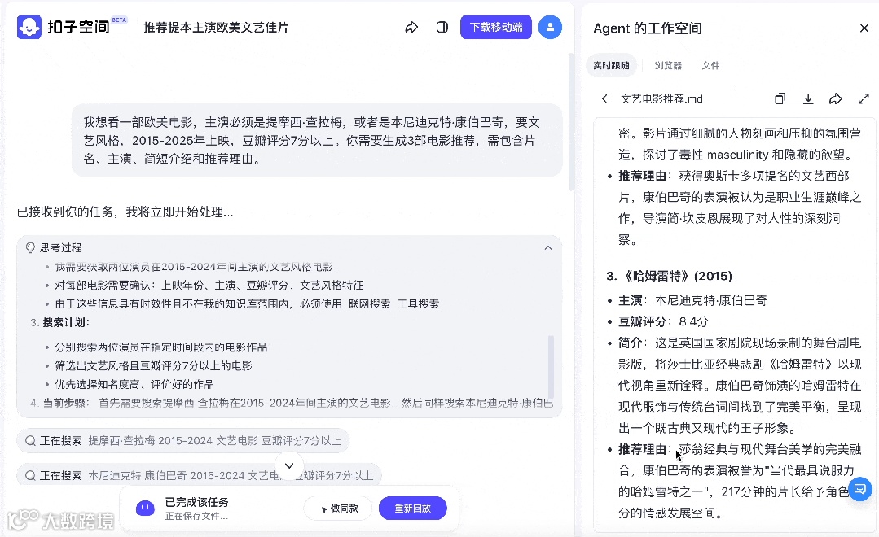Click the 正在保存文件 status line
The height and width of the screenshot is (537, 879).
coord(196,516)
